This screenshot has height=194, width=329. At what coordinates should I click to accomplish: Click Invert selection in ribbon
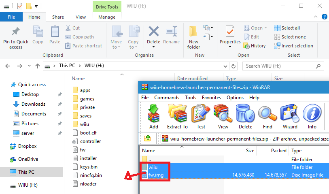pyautogui.click(x=293, y=46)
